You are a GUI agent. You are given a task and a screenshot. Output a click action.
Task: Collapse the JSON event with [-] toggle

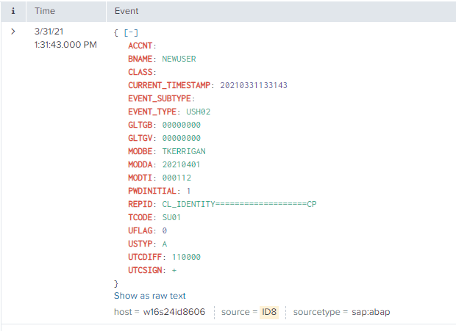130,33
